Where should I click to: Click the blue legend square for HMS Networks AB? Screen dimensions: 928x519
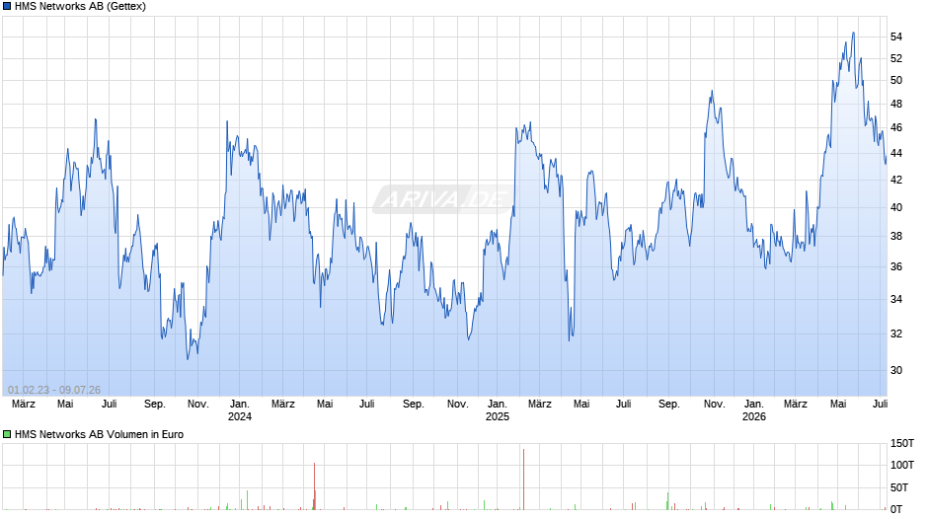point(7,7)
